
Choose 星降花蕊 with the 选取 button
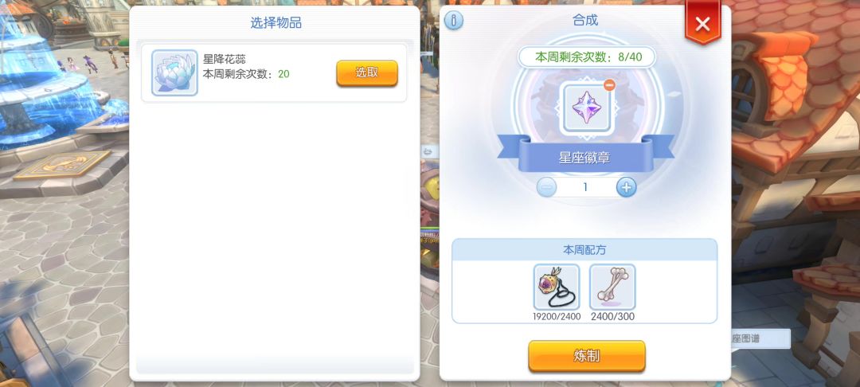[x=367, y=73]
